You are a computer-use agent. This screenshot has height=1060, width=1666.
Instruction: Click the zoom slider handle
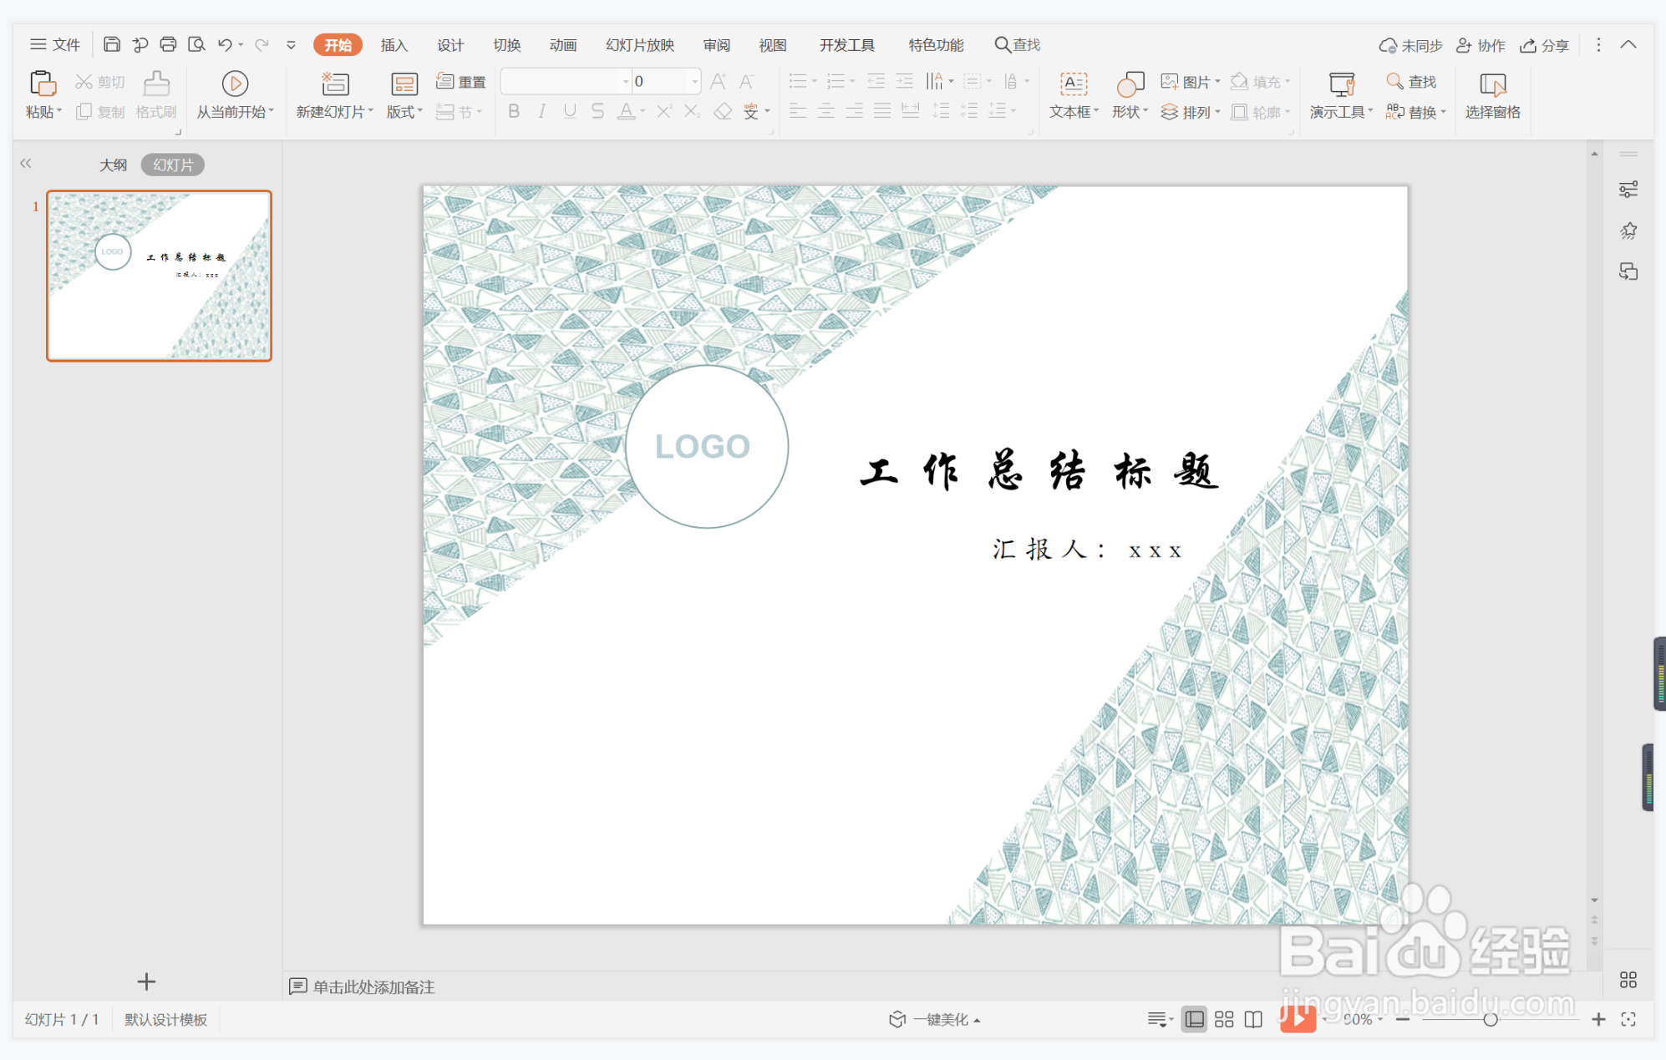click(1490, 1019)
